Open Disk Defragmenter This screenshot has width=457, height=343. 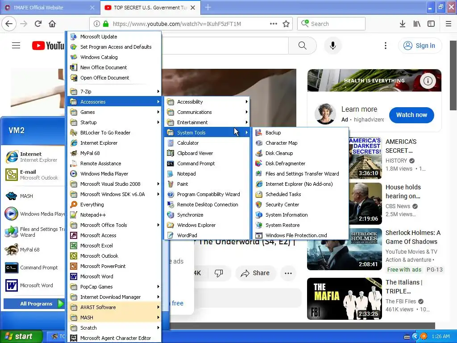tap(300, 163)
